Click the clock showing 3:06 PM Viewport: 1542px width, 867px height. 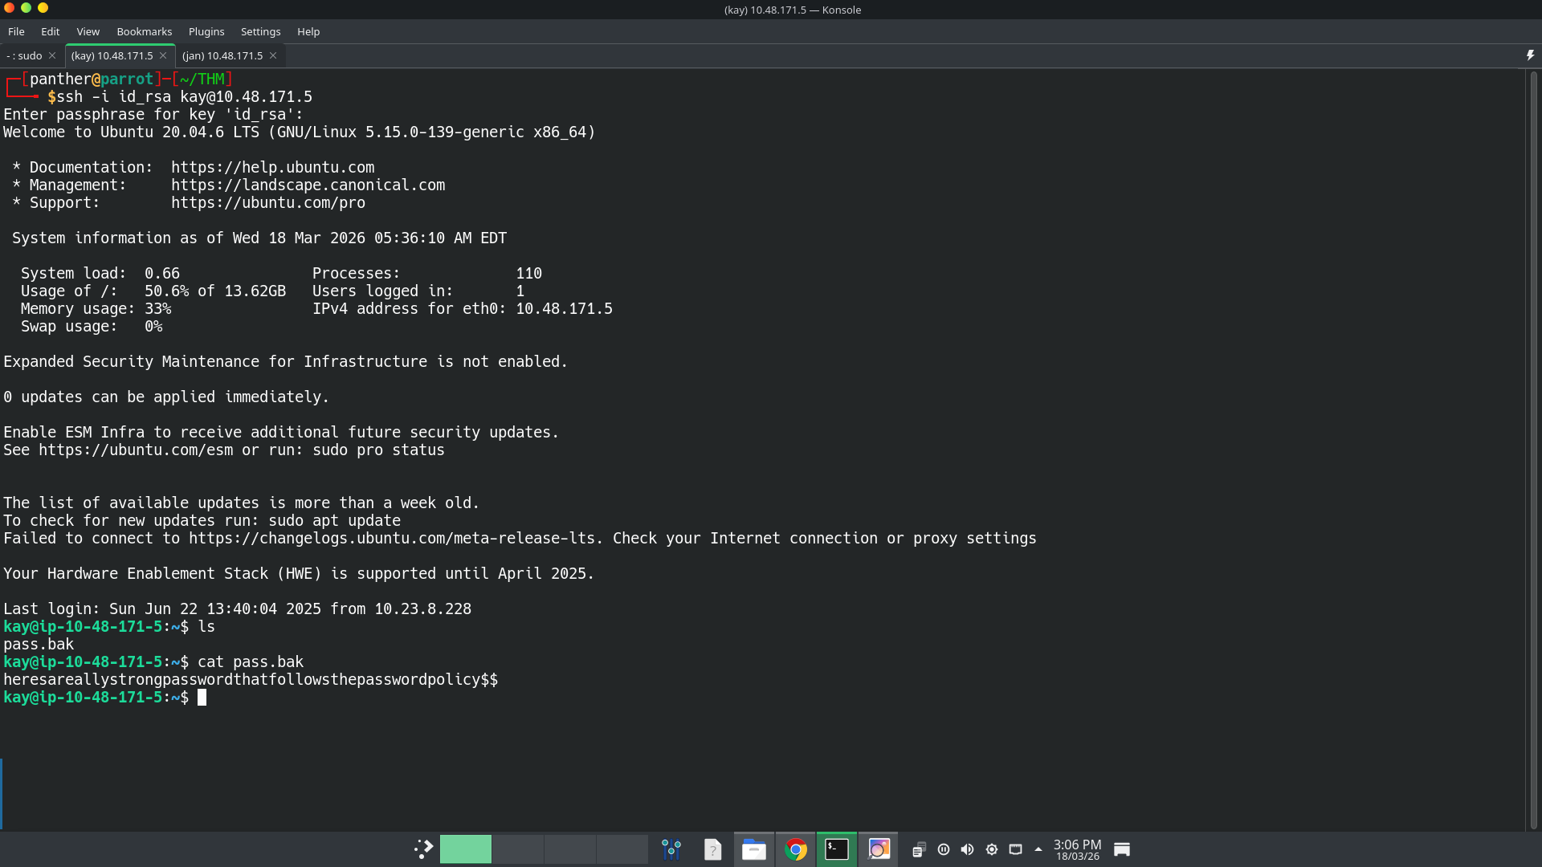(x=1077, y=849)
